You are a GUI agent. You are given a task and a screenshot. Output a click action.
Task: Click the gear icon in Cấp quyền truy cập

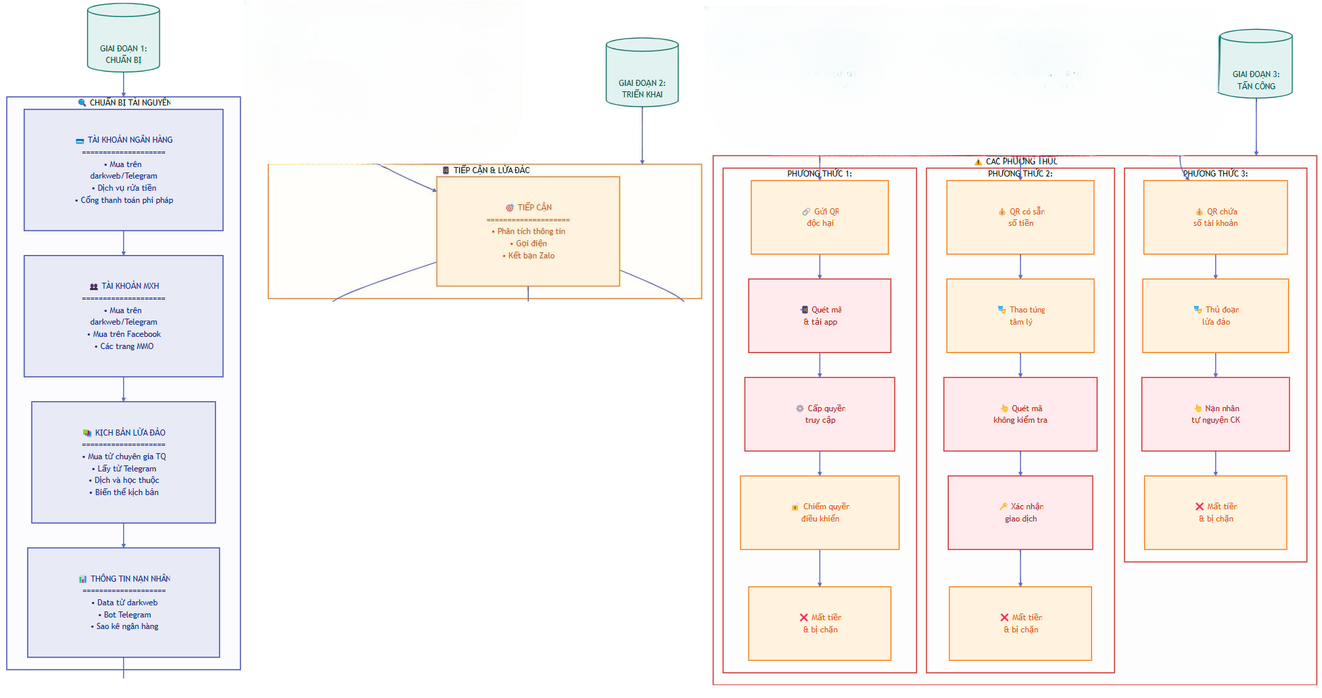[x=800, y=409]
